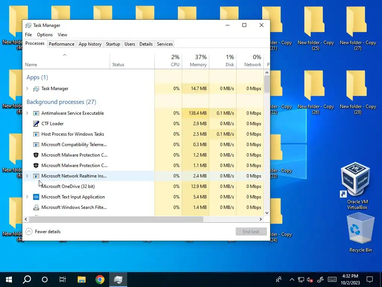Open Cortana circle on the taskbar
Image resolution: width=382 pixels, height=287 pixels.
point(45,280)
